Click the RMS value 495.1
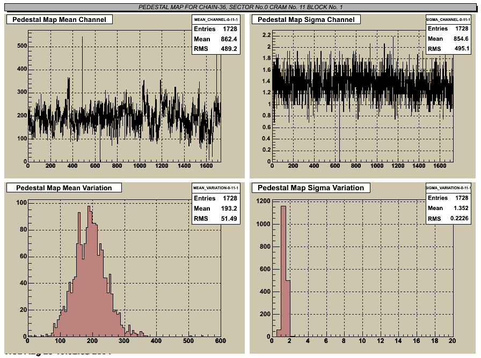The height and width of the screenshot is (358, 481). point(461,48)
